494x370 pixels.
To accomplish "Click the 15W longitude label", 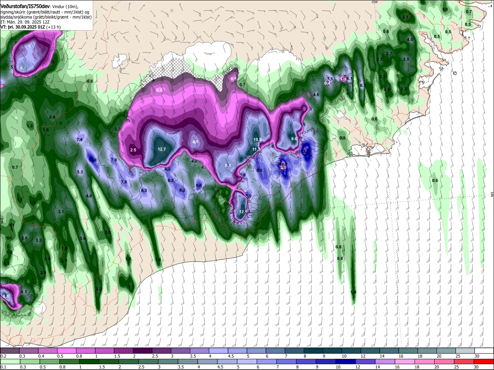I will 374,2.
